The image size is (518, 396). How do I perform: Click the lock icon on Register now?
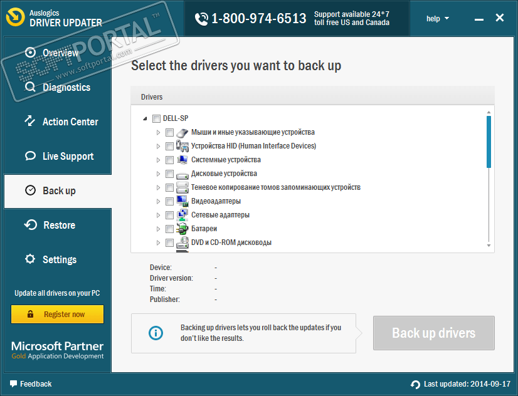30,314
